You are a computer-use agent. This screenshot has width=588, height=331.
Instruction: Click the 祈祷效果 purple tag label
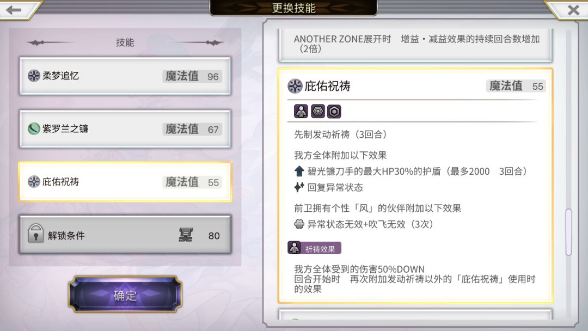pyautogui.click(x=314, y=248)
